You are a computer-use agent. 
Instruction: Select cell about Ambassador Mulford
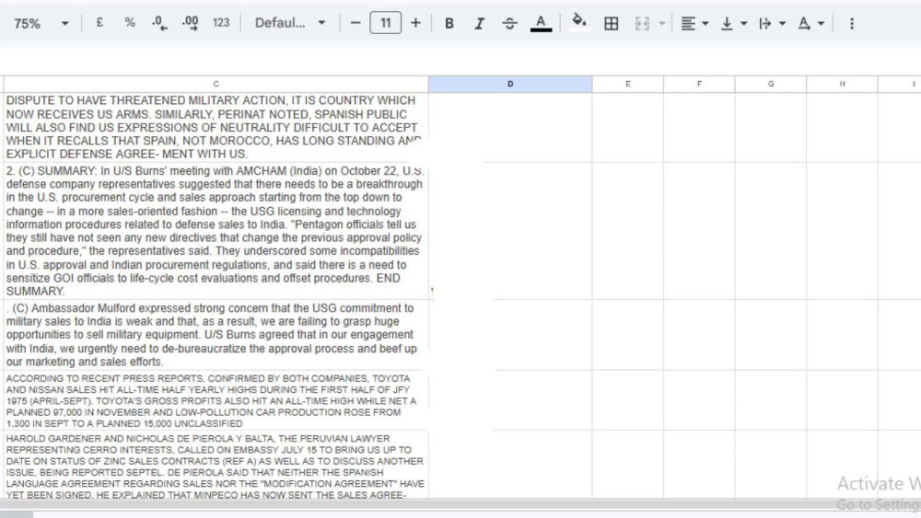coord(216,335)
